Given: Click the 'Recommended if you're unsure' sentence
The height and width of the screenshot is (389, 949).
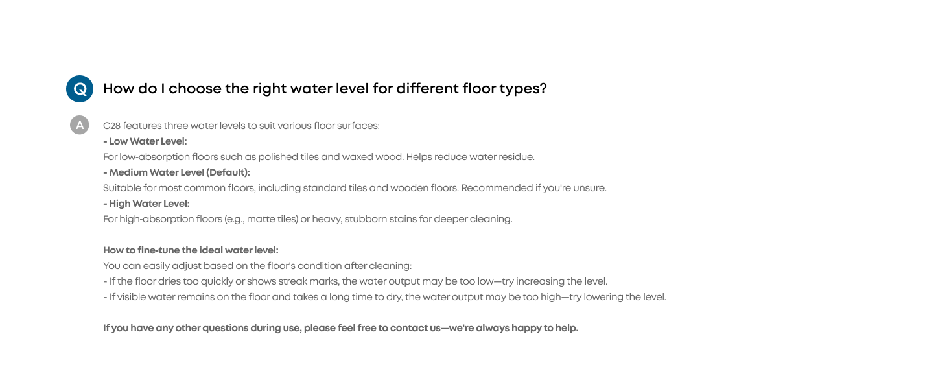Looking at the screenshot, I should click(x=533, y=188).
